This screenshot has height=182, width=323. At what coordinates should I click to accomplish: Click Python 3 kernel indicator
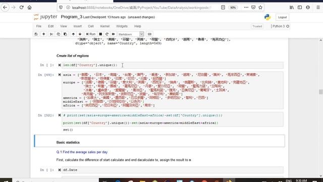tap(281, 26)
